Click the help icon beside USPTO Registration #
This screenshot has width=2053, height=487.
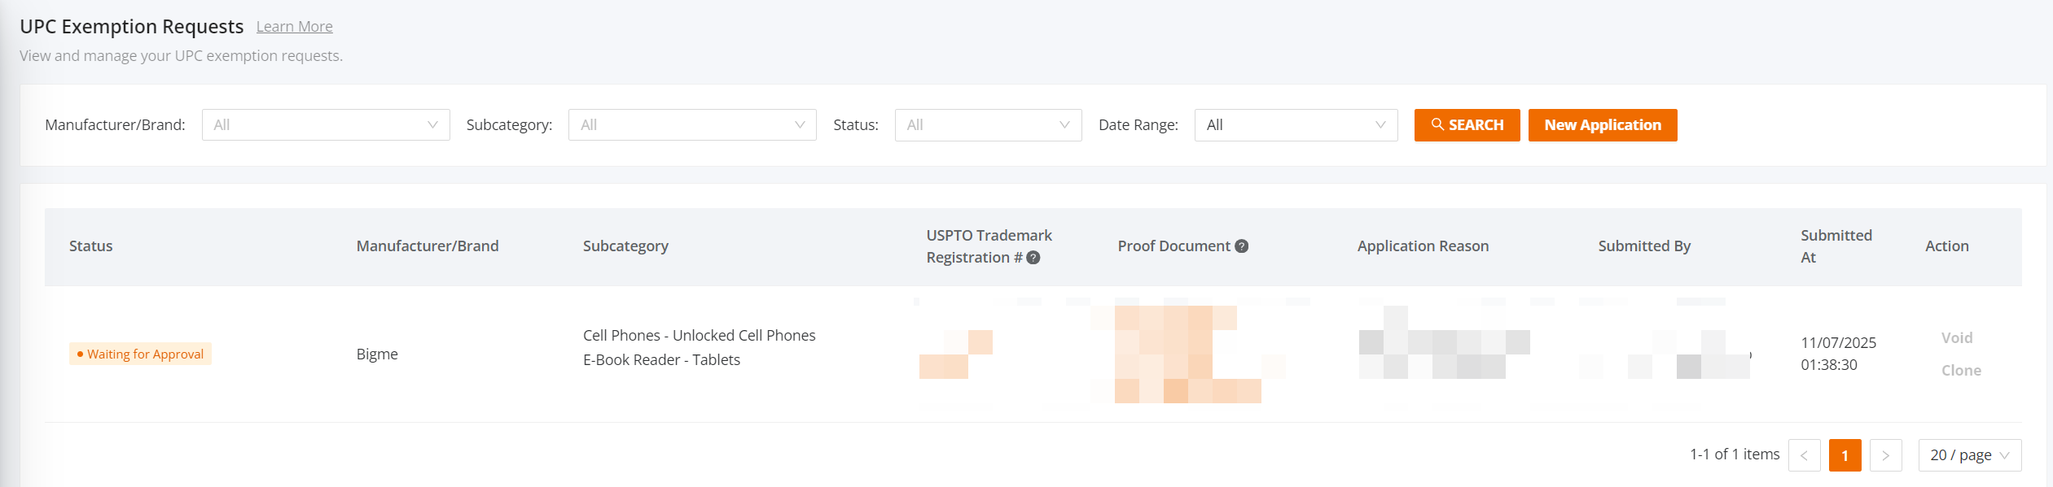(1033, 258)
